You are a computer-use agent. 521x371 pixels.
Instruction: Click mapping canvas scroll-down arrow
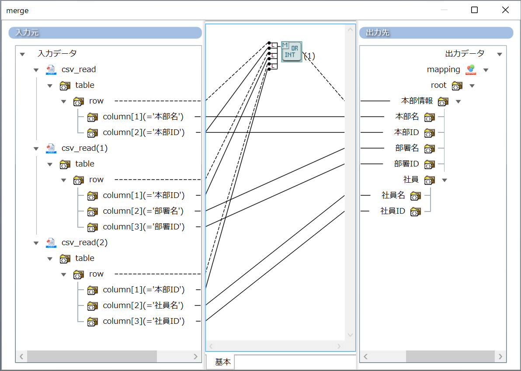tap(350, 335)
